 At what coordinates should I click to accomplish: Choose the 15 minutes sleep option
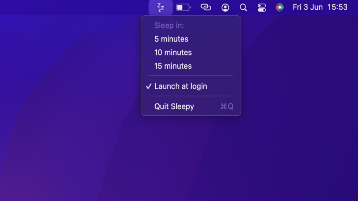191,66
